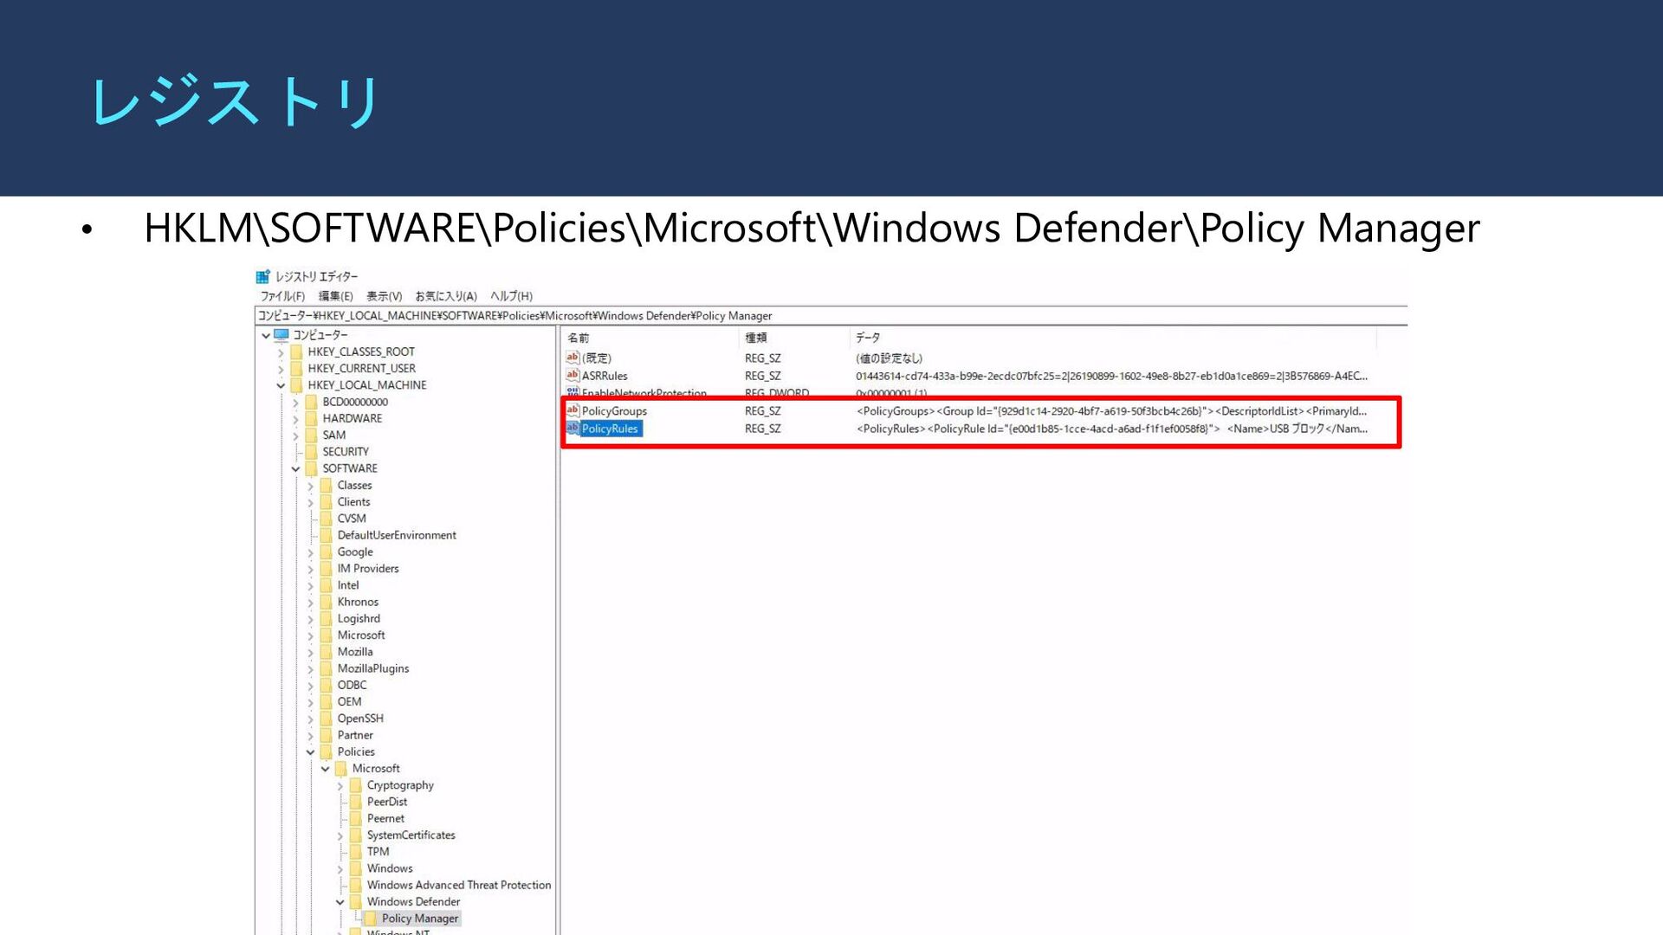Screen dimensions: 1663x935
Task: Open the お気に入り(A) menu
Action: pyautogui.click(x=445, y=296)
